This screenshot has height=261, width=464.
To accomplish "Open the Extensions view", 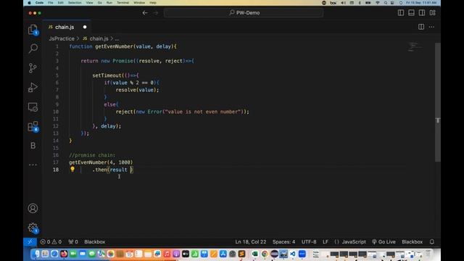I will tap(33, 126).
